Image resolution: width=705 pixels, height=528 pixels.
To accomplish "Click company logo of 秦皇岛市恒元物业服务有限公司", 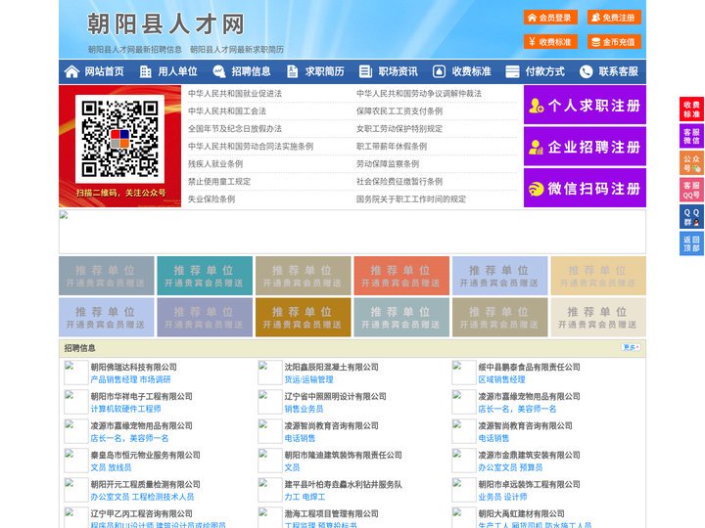I will click(x=76, y=461).
